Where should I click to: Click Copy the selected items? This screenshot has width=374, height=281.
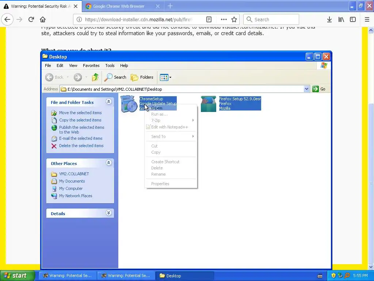[x=80, y=120]
